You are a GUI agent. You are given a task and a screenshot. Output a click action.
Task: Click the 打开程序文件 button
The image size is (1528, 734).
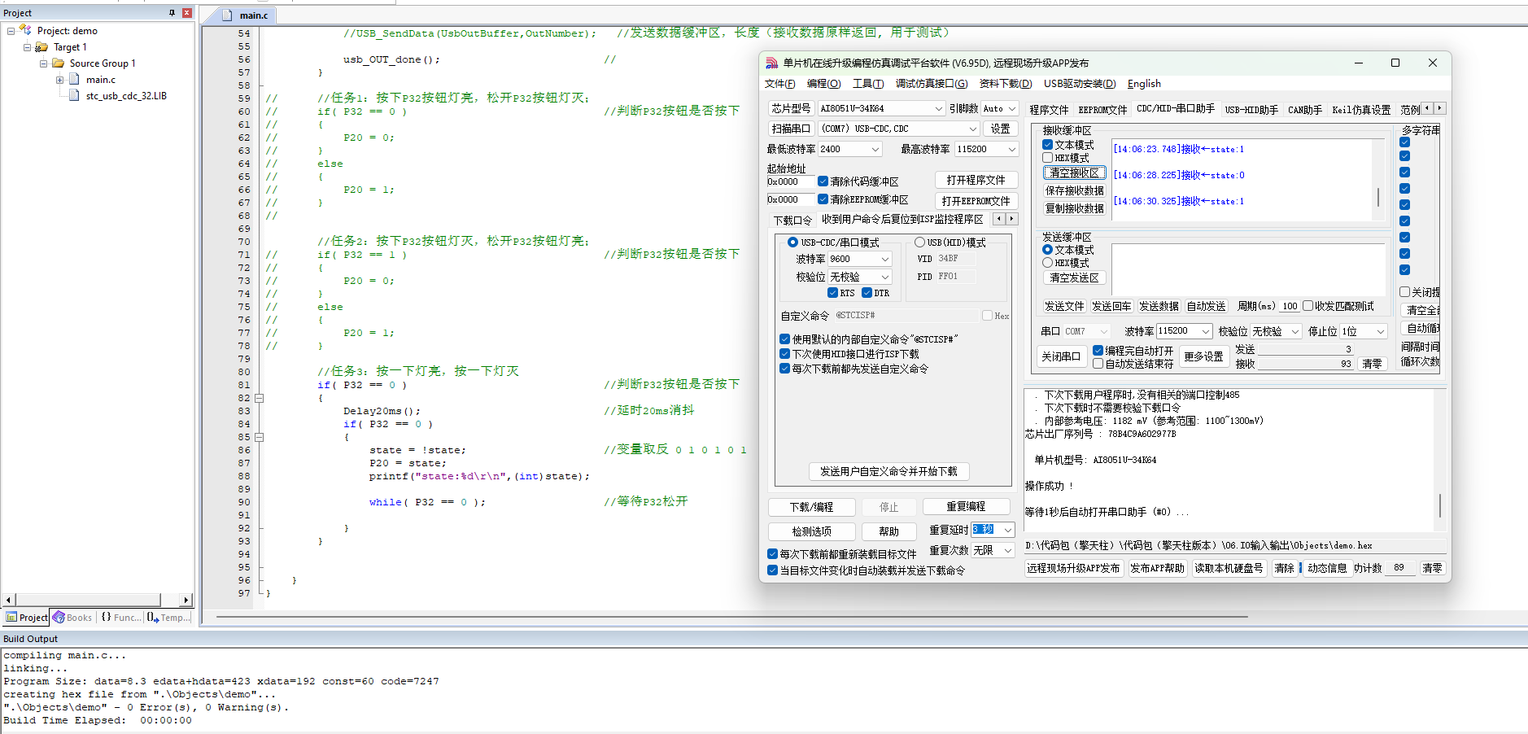pyautogui.click(x=976, y=180)
